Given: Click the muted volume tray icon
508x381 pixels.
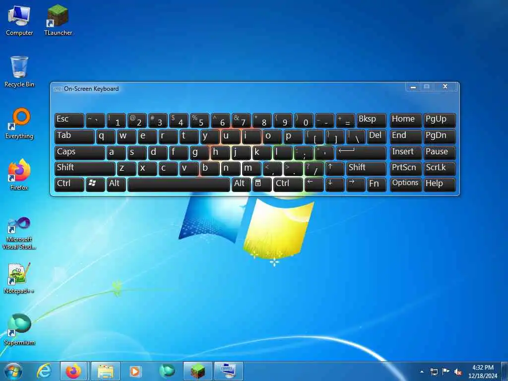Looking at the screenshot, I should (x=458, y=372).
